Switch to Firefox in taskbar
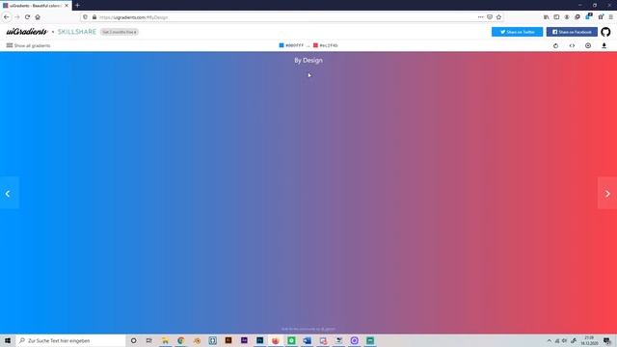This screenshot has height=347, width=617. point(276,340)
